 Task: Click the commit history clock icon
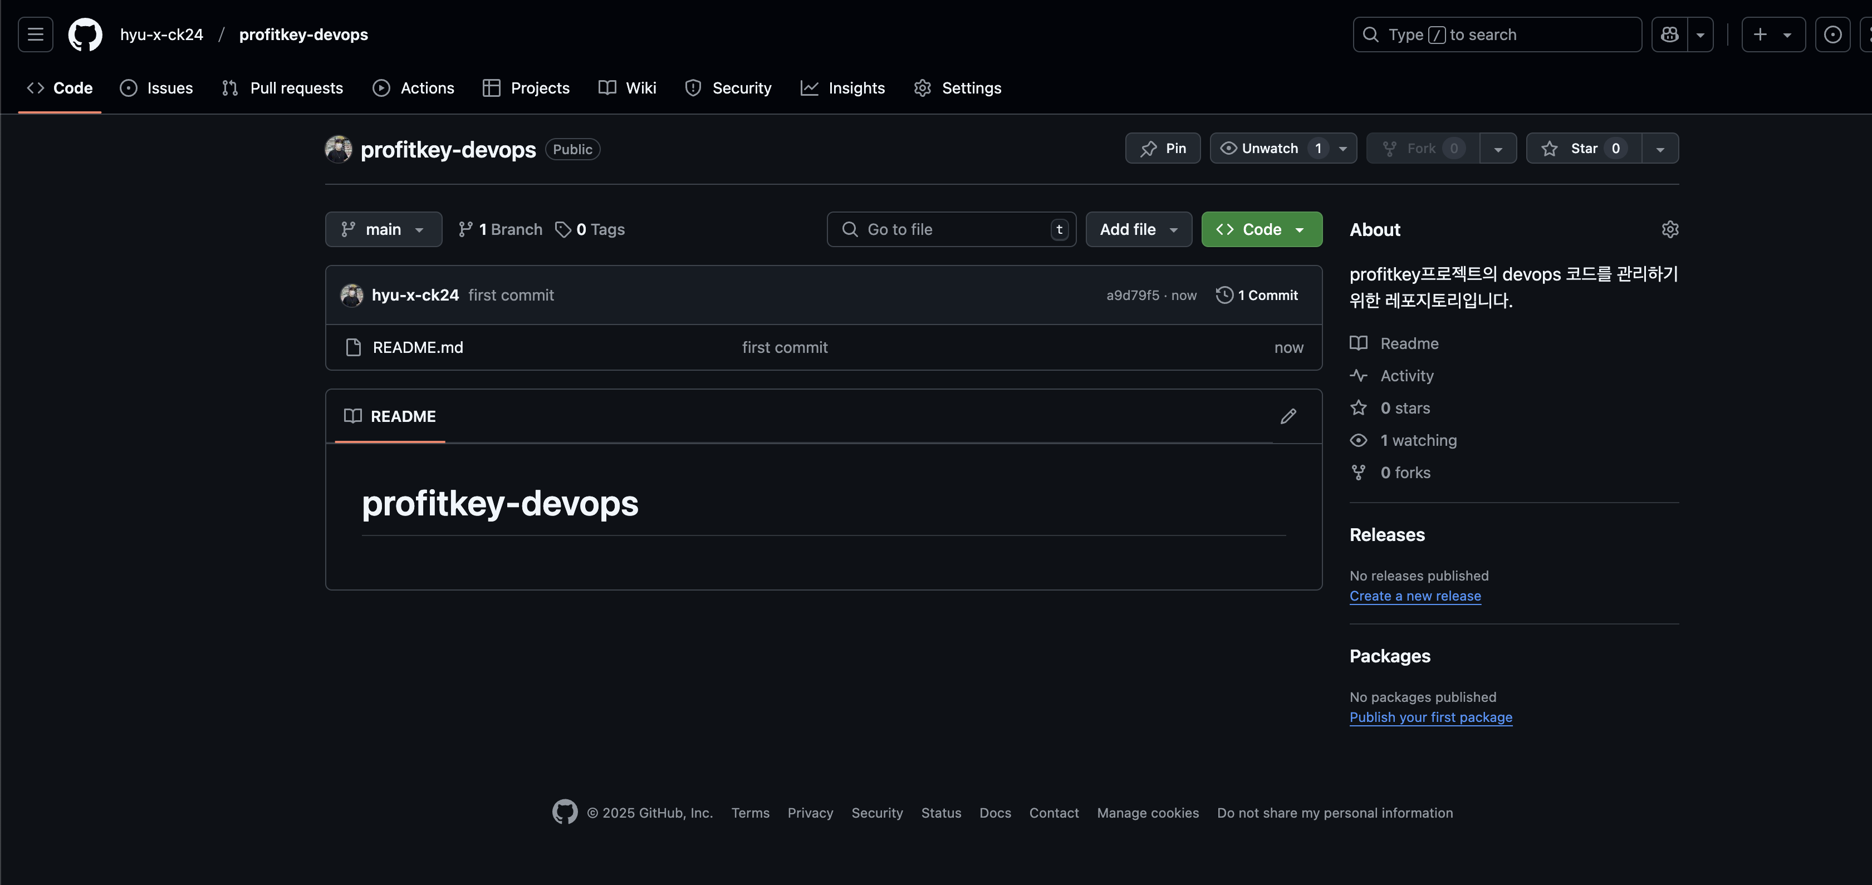click(x=1224, y=295)
